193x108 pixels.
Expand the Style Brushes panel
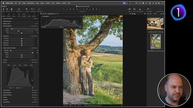pos(2,21)
